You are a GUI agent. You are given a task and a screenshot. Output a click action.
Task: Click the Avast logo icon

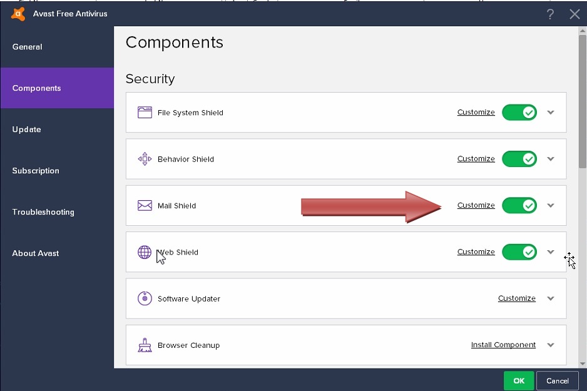(18, 14)
